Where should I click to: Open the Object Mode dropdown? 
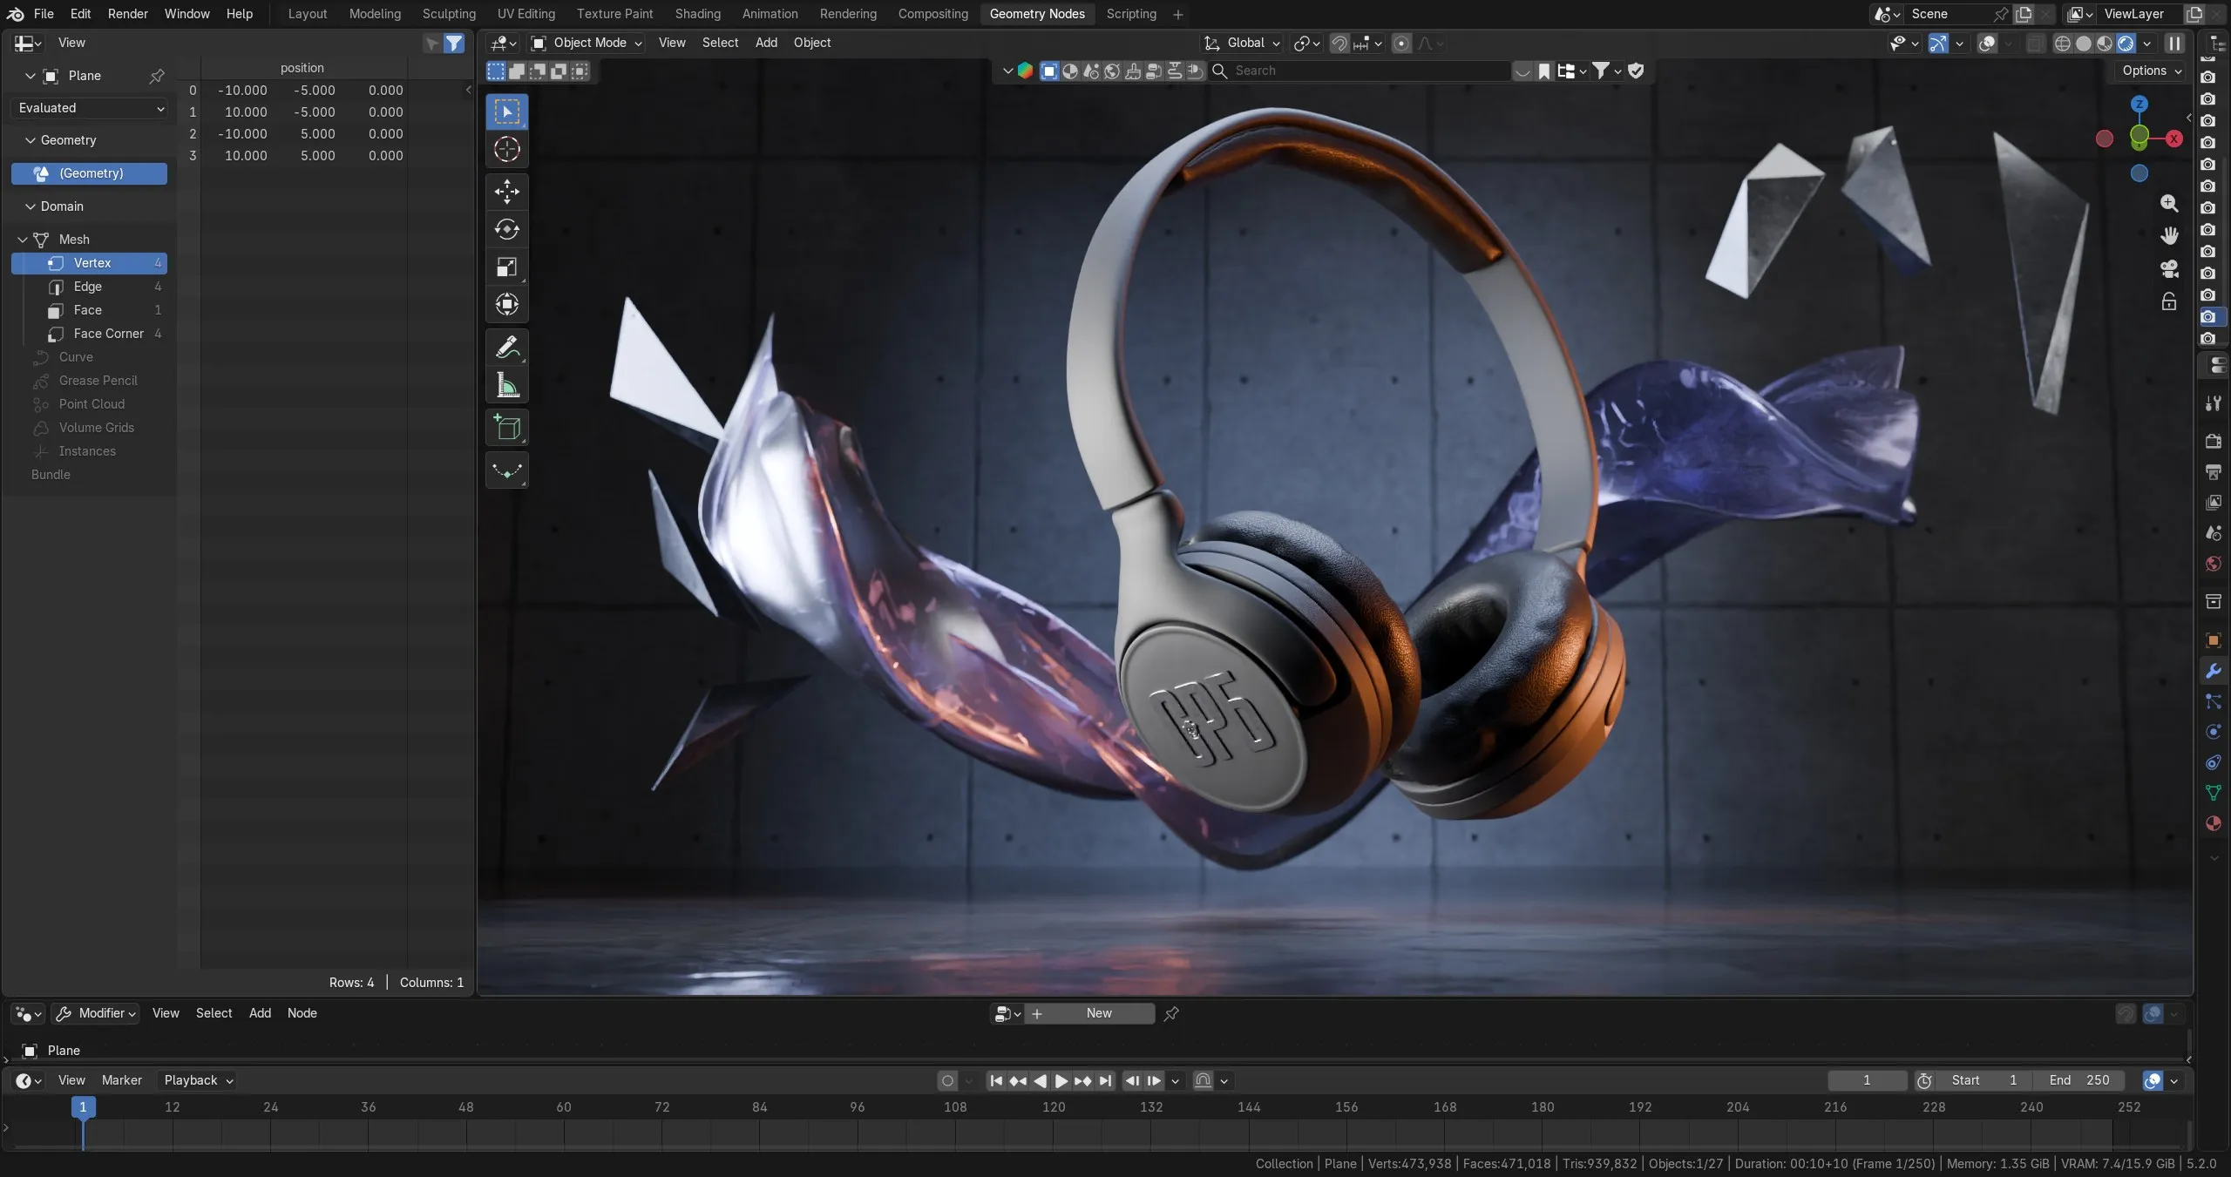click(x=587, y=43)
